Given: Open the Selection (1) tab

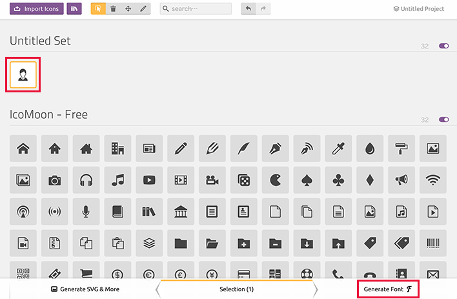Looking at the screenshot, I should click(236, 289).
